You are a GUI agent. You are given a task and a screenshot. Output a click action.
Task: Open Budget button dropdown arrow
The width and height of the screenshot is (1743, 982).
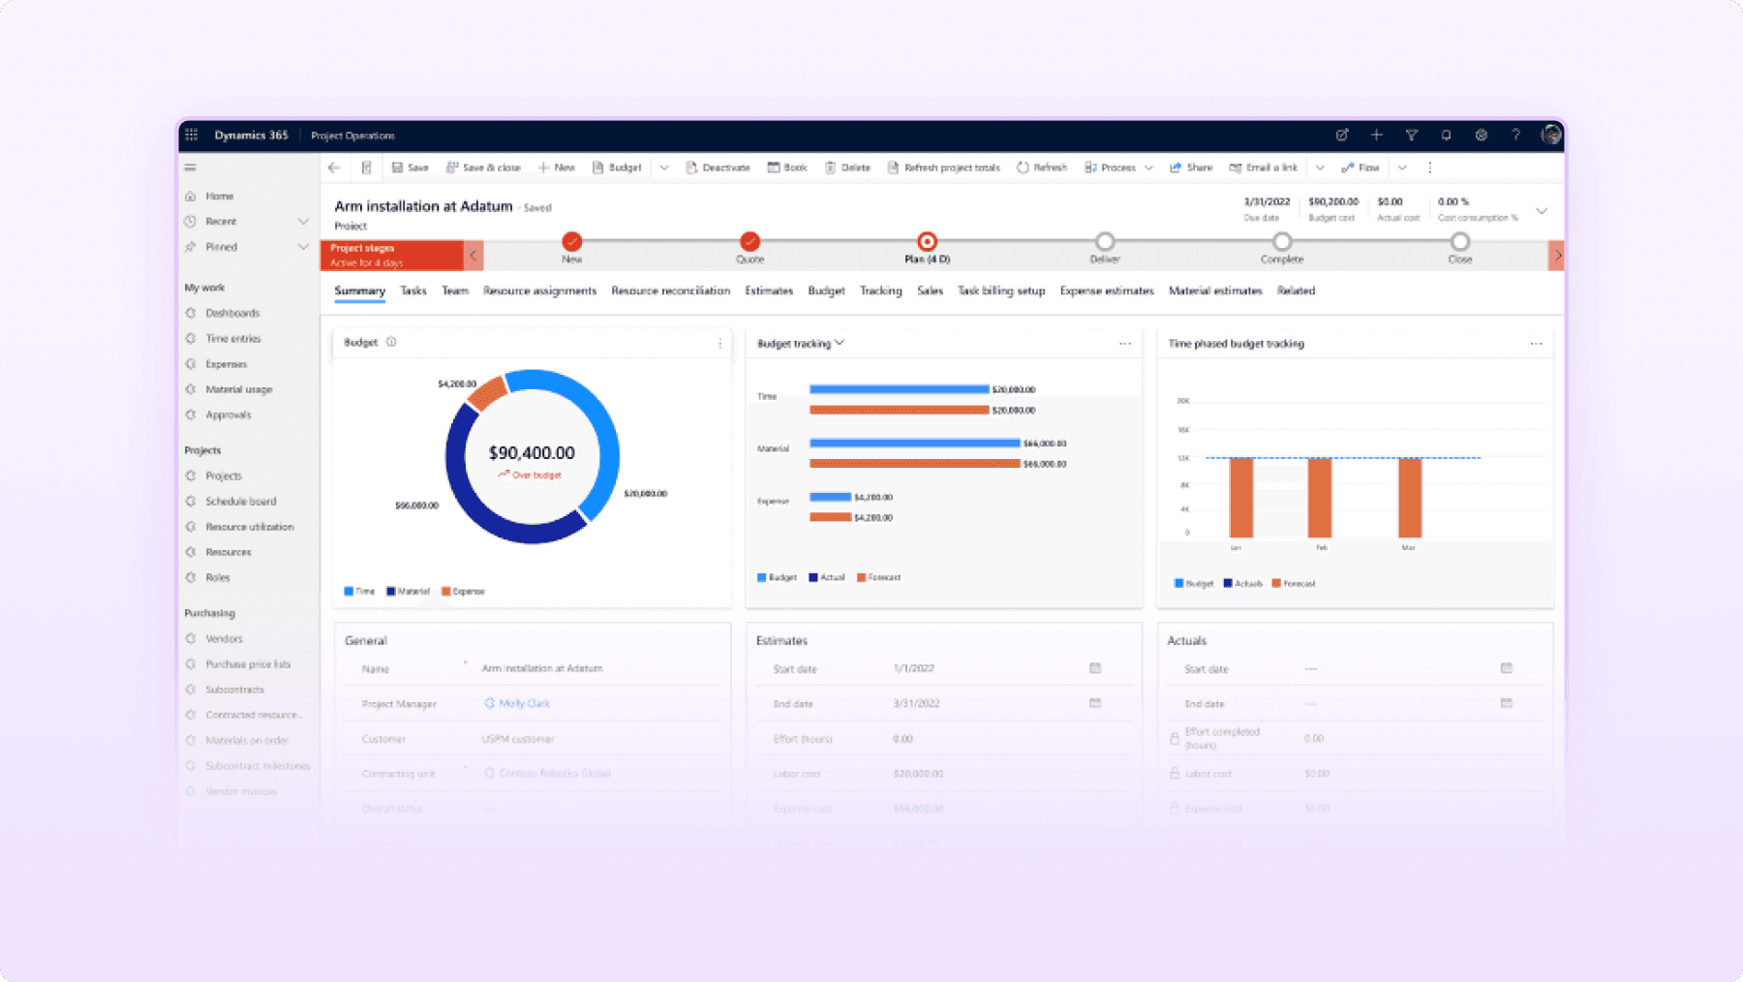(664, 168)
